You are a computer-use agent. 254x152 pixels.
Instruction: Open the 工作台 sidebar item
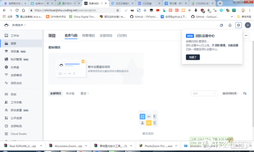pos(21,35)
